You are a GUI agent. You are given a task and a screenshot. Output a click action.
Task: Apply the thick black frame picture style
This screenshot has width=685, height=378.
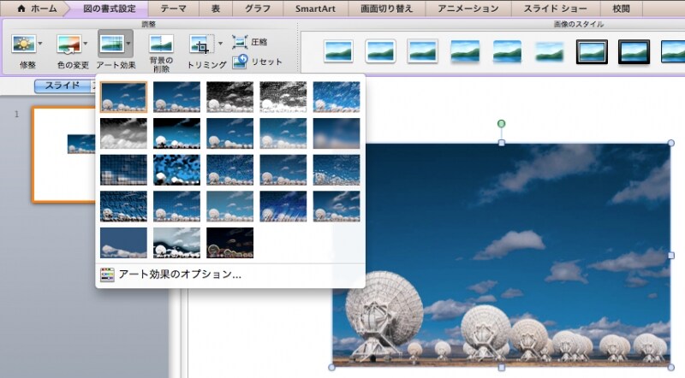click(634, 51)
